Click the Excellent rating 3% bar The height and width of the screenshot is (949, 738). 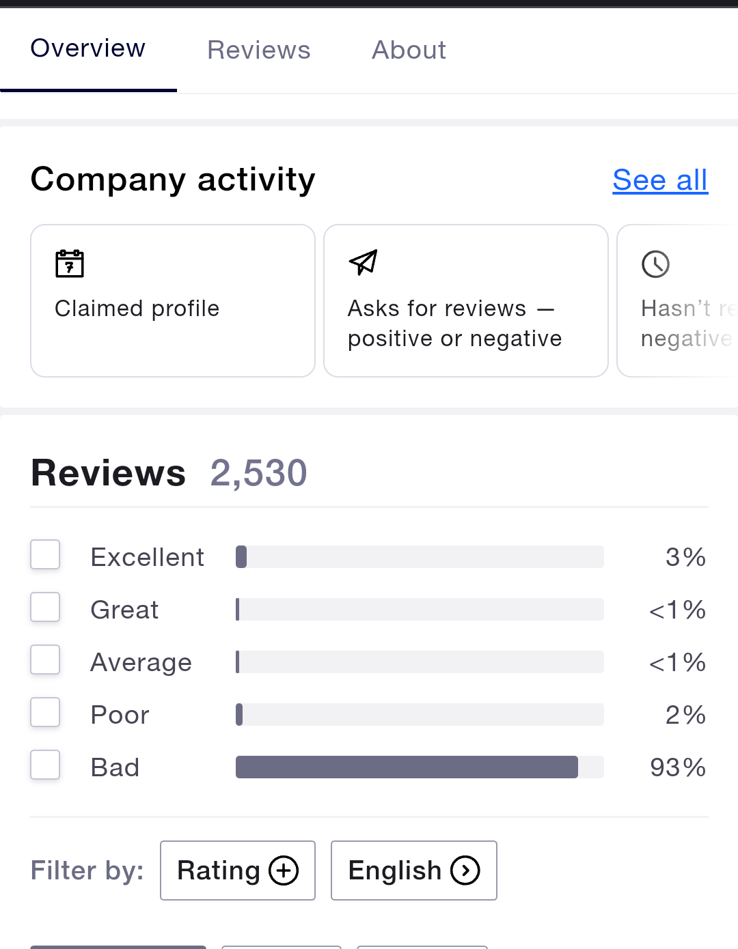click(x=420, y=557)
